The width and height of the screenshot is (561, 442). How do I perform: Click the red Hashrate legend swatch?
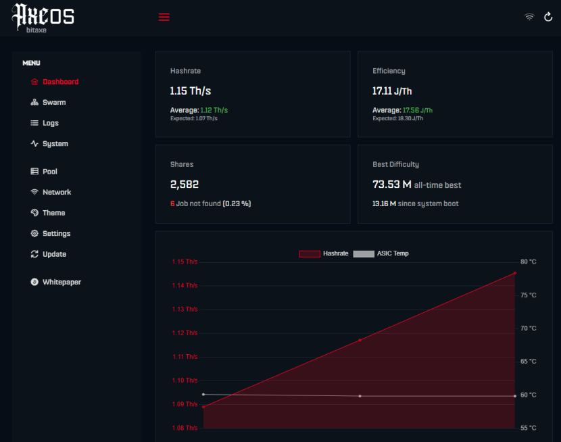(310, 254)
